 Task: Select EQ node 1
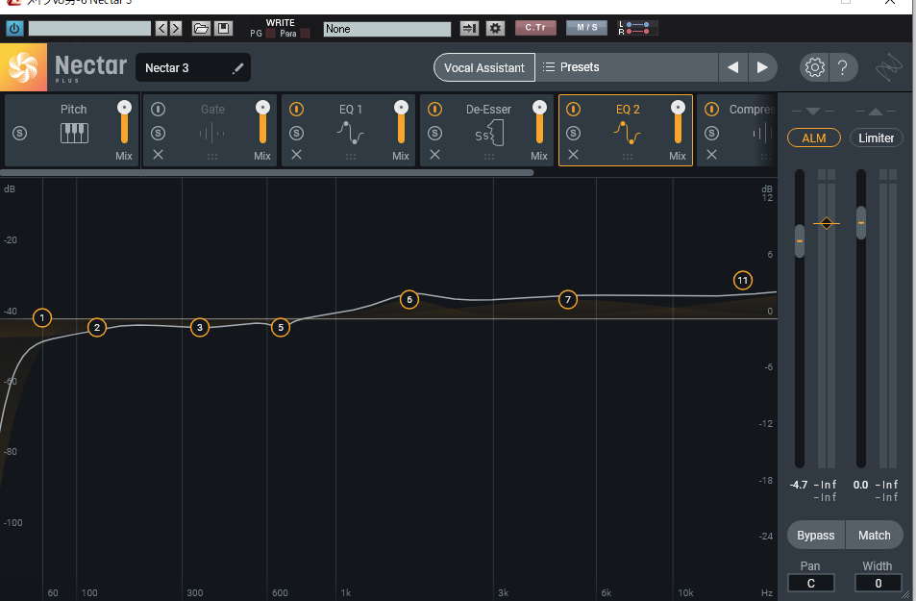42,318
